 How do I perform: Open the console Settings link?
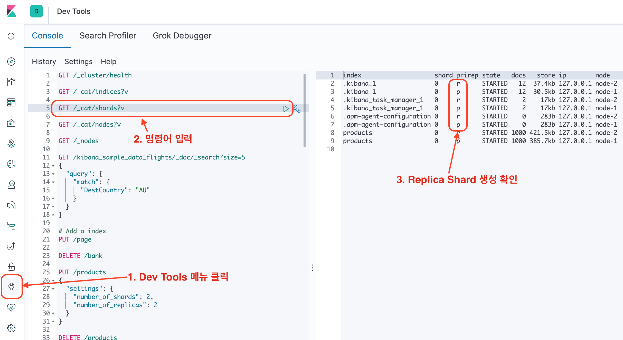coord(78,62)
